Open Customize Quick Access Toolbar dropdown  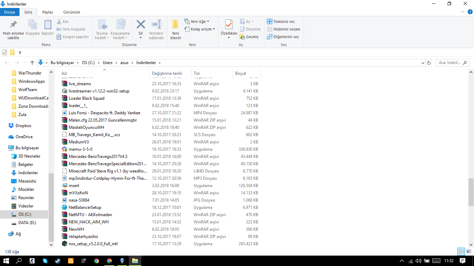pos(20,53)
